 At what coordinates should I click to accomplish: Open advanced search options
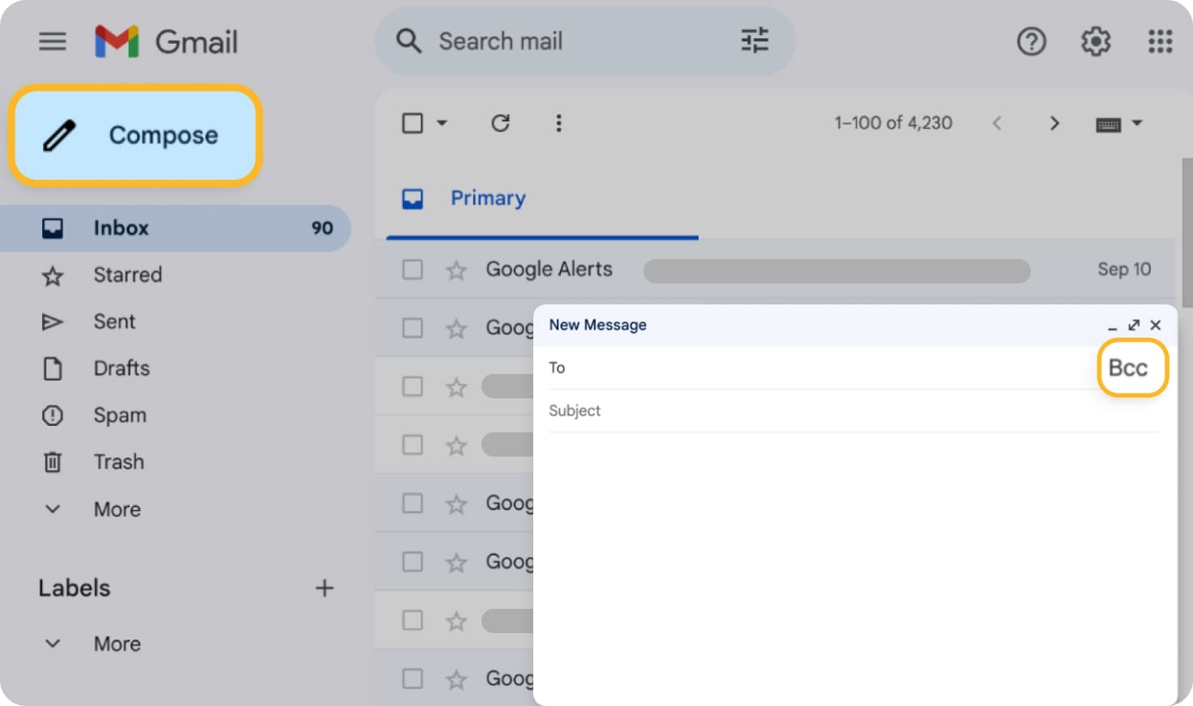754,40
